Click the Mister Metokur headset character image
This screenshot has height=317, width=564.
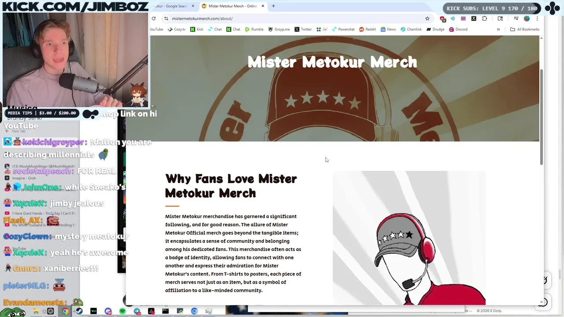pyautogui.click(x=409, y=238)
